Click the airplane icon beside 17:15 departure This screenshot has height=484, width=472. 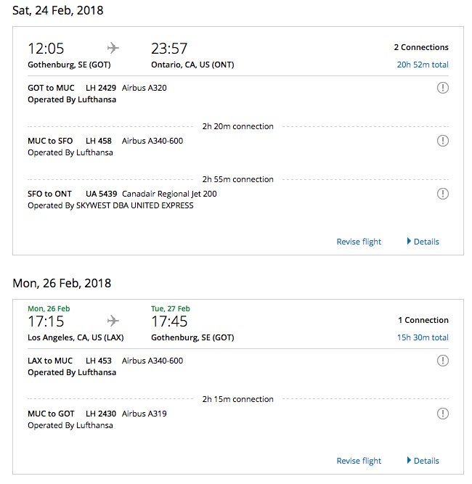point(113,320)
